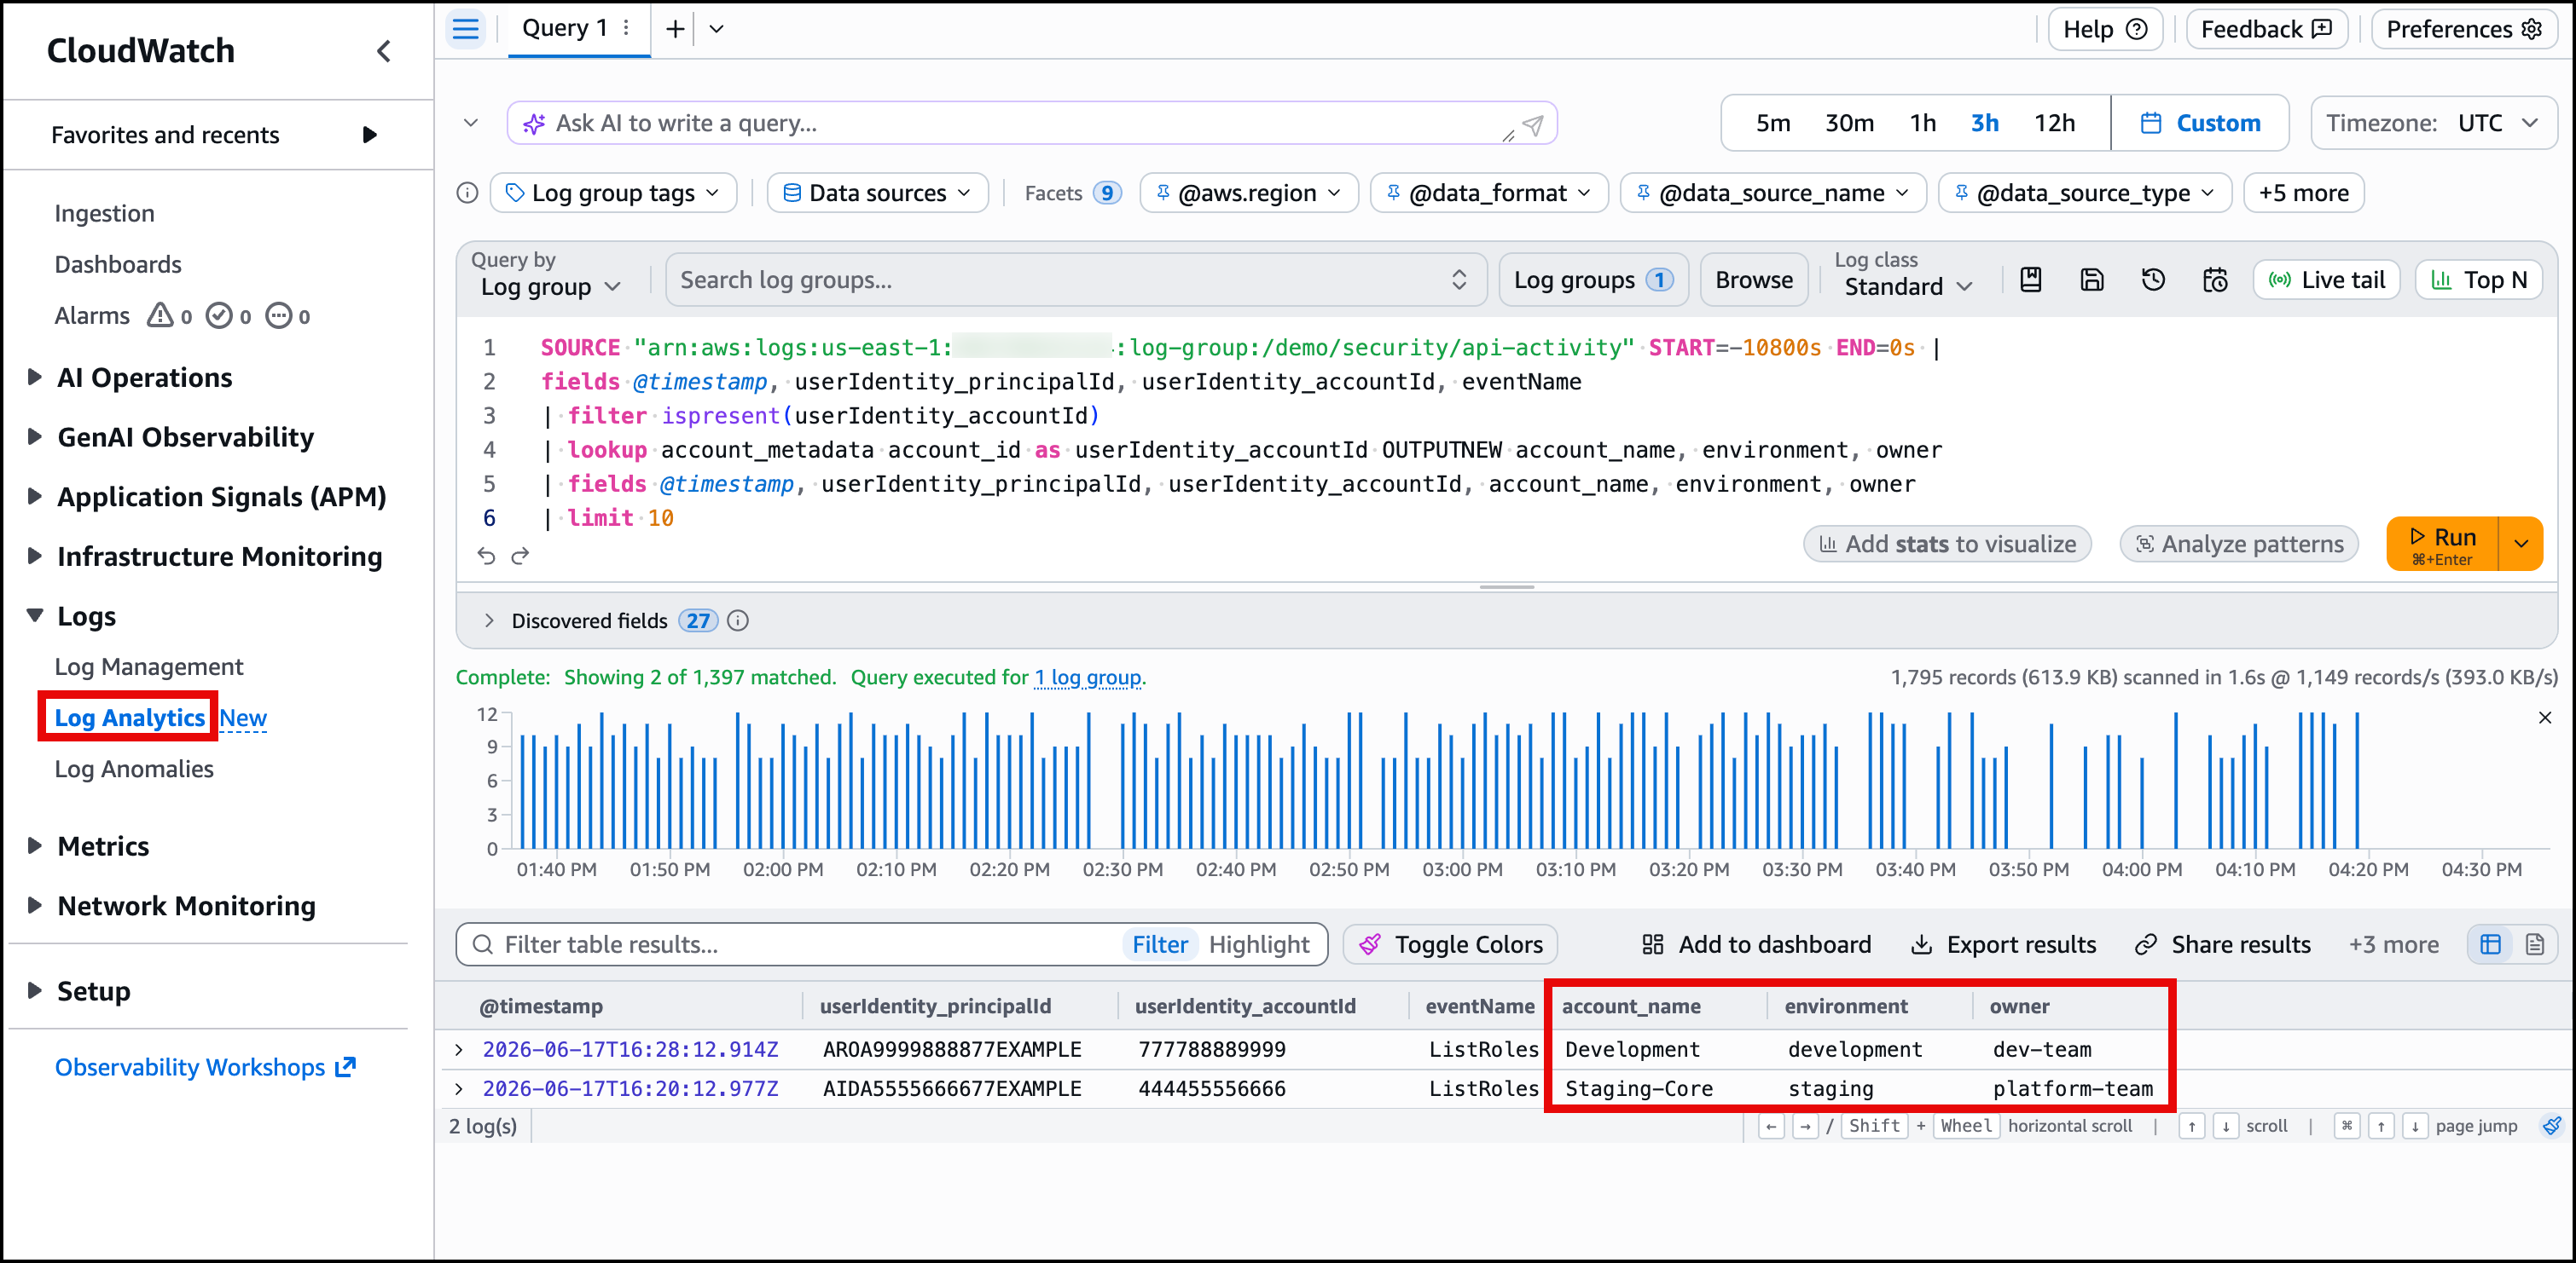
Task: Click Share results
Action: (2222, 944)
